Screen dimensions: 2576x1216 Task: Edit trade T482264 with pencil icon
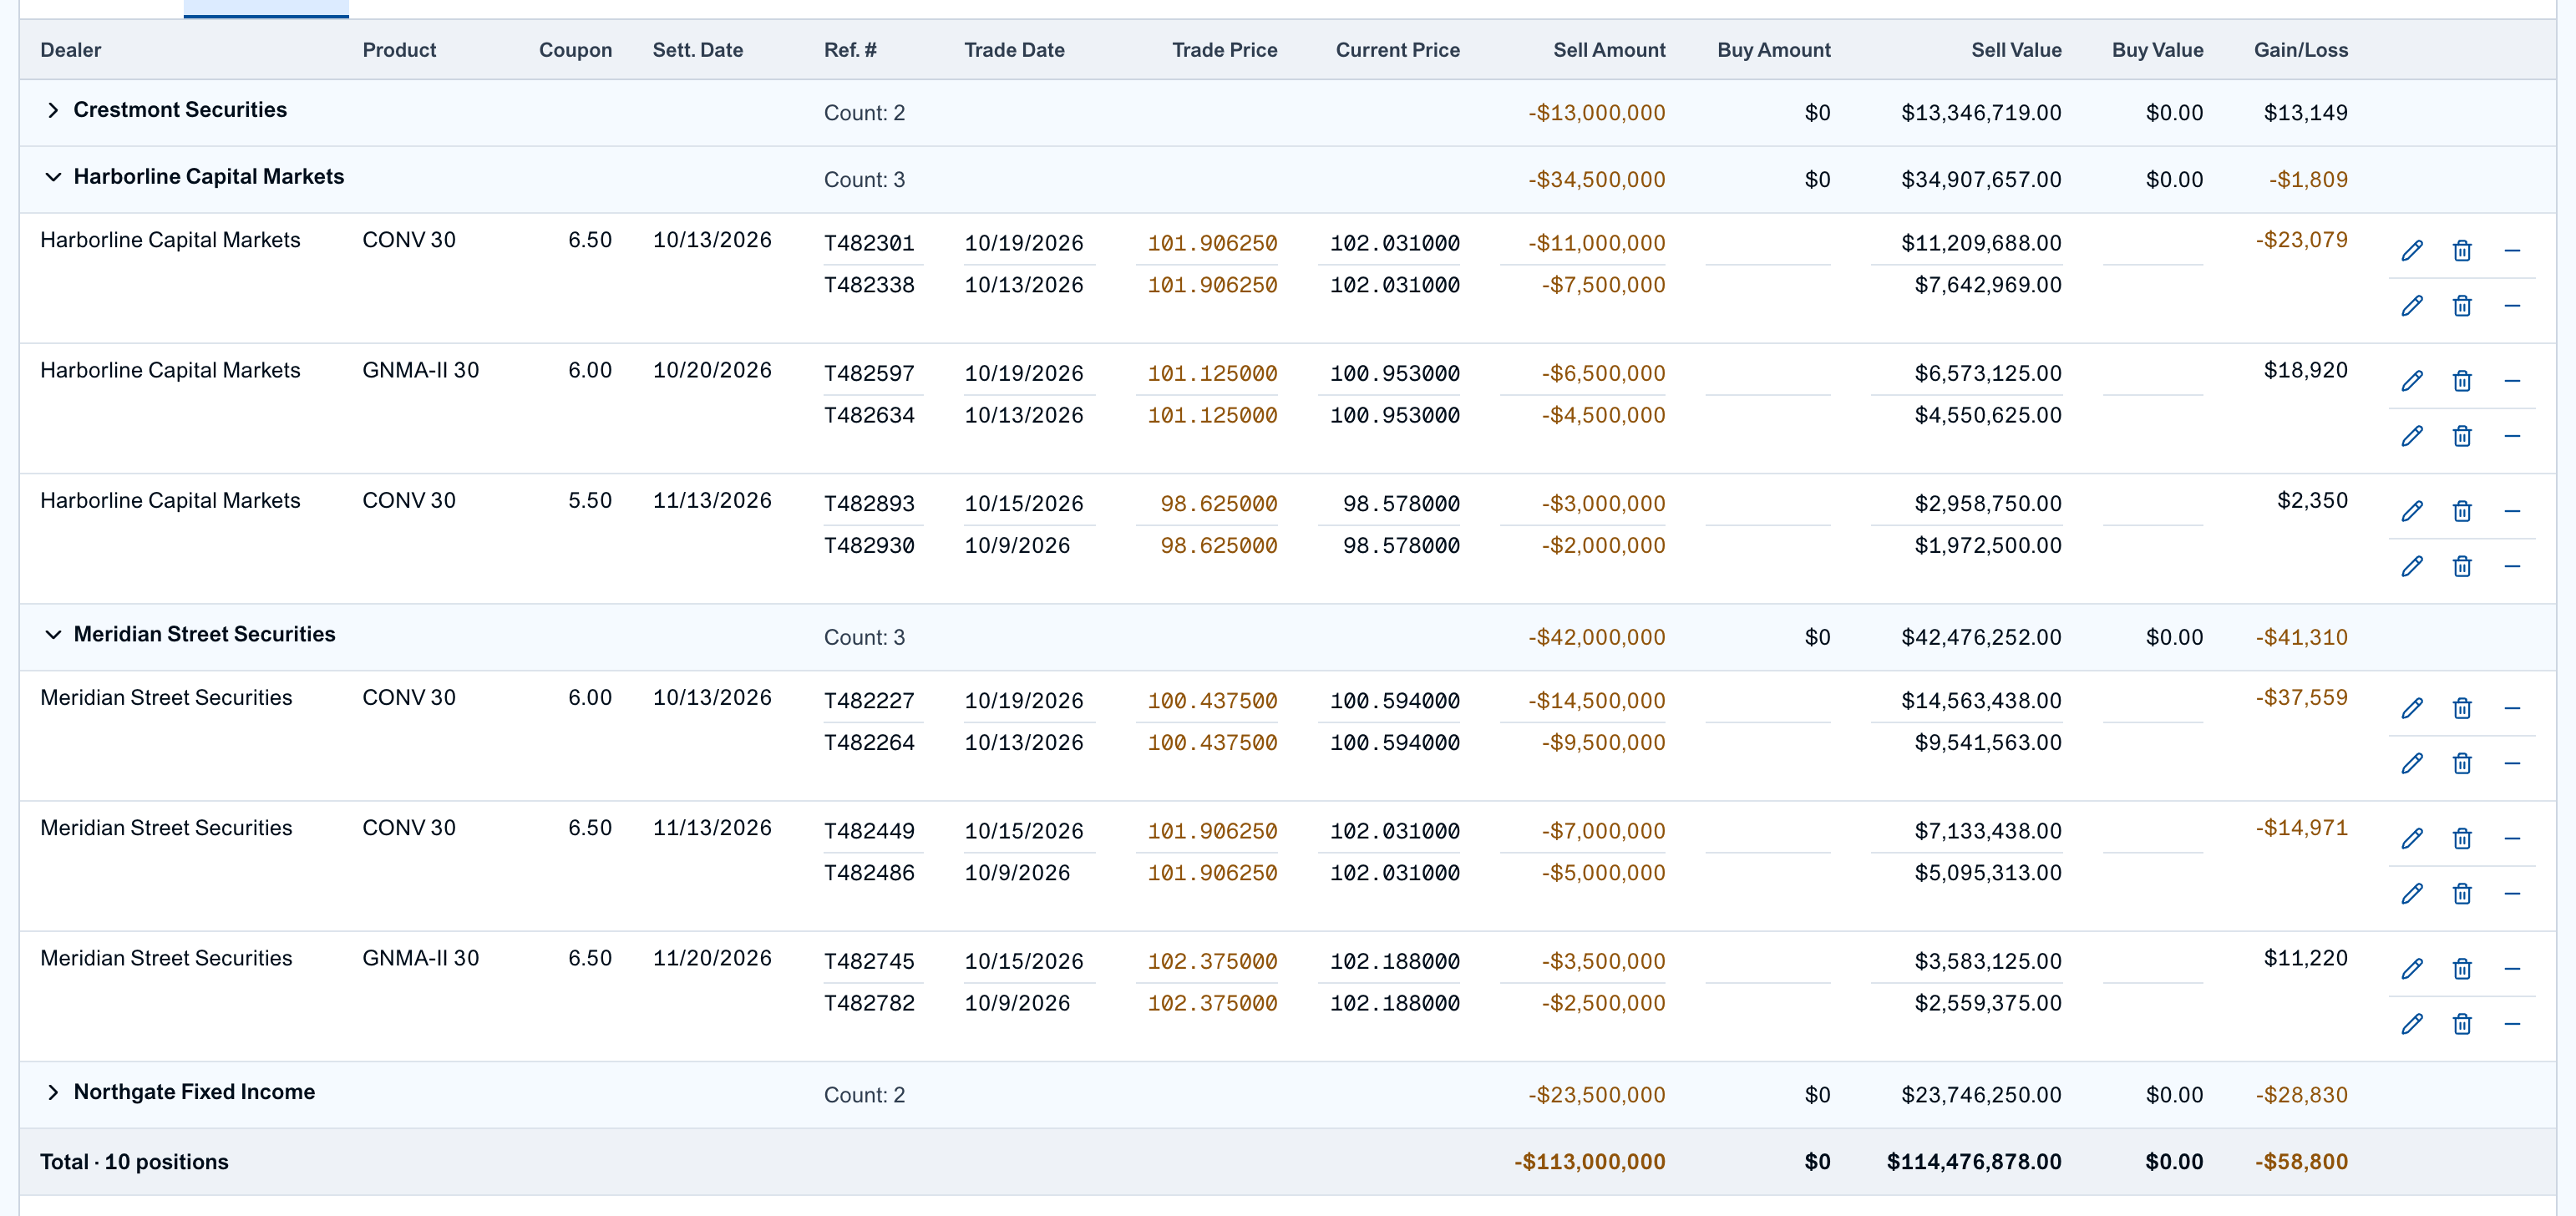tap(2412, 763)
